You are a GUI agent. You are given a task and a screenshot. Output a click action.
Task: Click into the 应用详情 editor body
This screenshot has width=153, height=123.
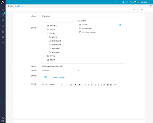pos(83,99)
